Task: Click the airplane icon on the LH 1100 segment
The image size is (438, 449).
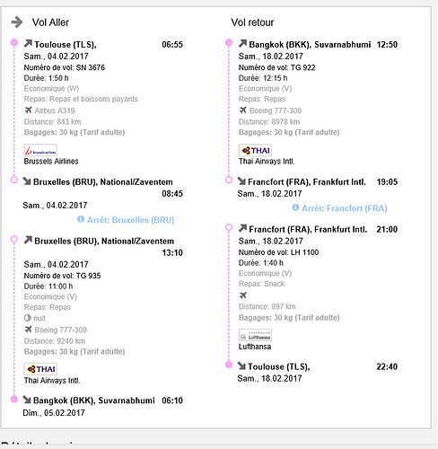Action: pos(243,295)
